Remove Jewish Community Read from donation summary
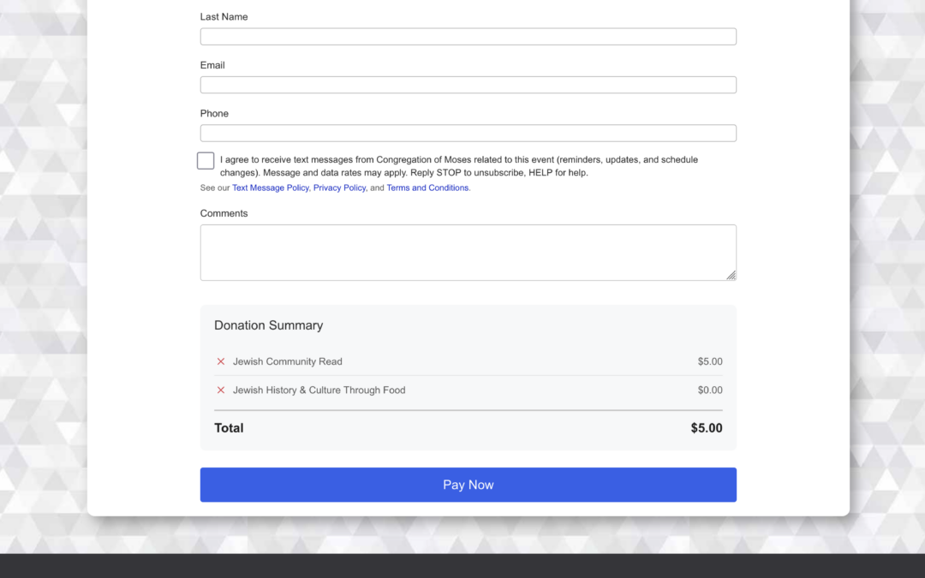This screenshot has width=925, height=578. (x=221, y=361)
